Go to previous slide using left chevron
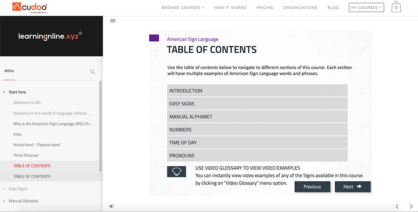 (x=397, y=206)
